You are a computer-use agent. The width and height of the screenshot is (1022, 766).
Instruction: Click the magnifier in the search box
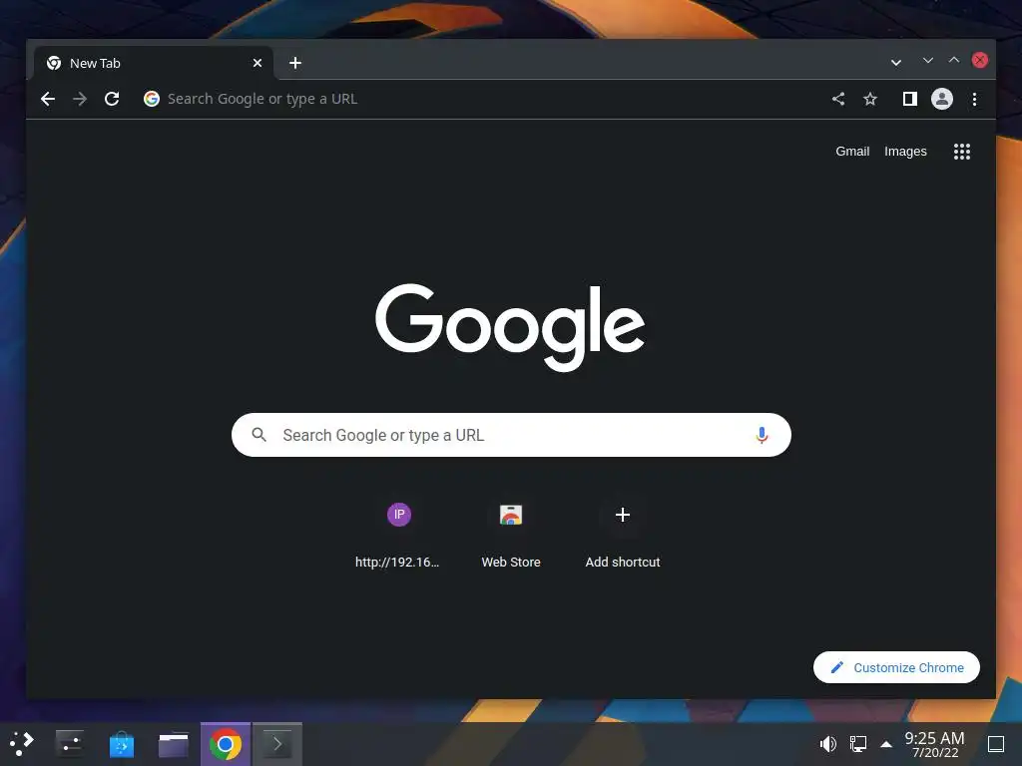tap(258, 435)
